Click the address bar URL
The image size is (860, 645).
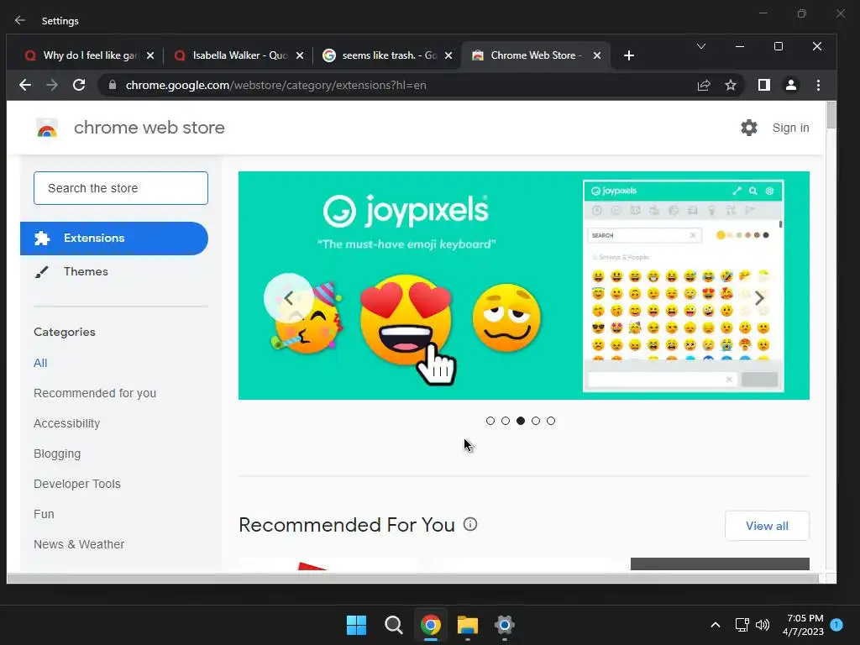coord(275,85)
